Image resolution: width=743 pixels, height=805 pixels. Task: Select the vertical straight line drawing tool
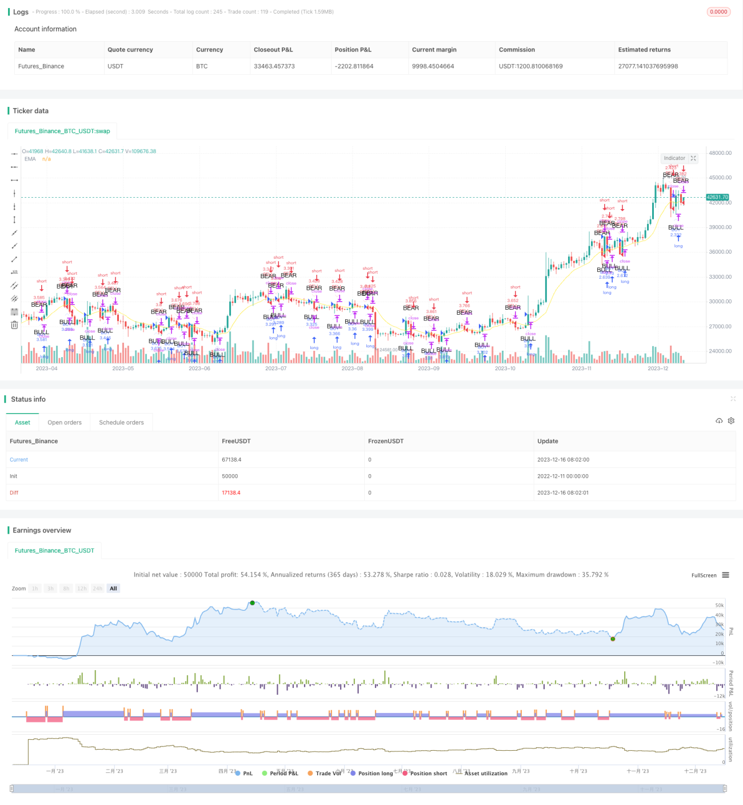click(14, 193)
